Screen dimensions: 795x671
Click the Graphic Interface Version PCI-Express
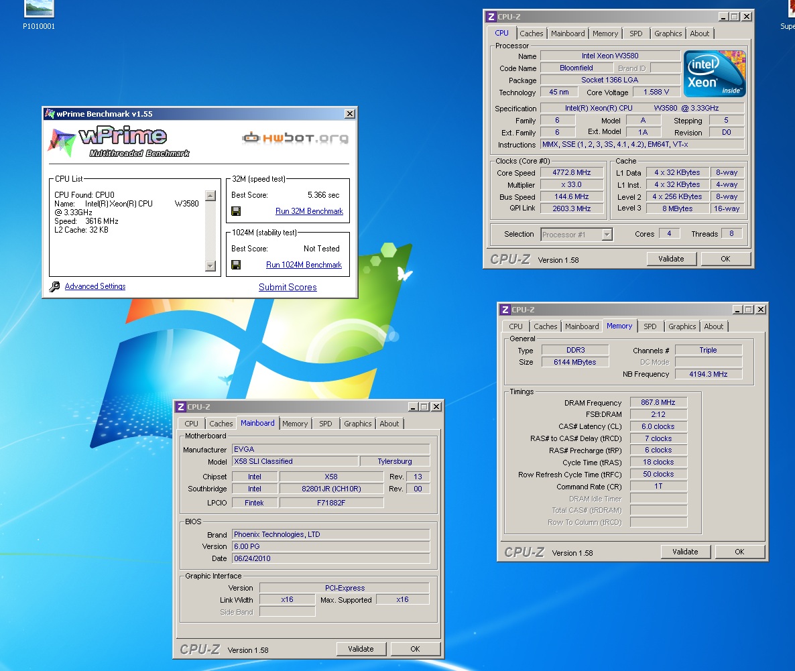[345, 588]
